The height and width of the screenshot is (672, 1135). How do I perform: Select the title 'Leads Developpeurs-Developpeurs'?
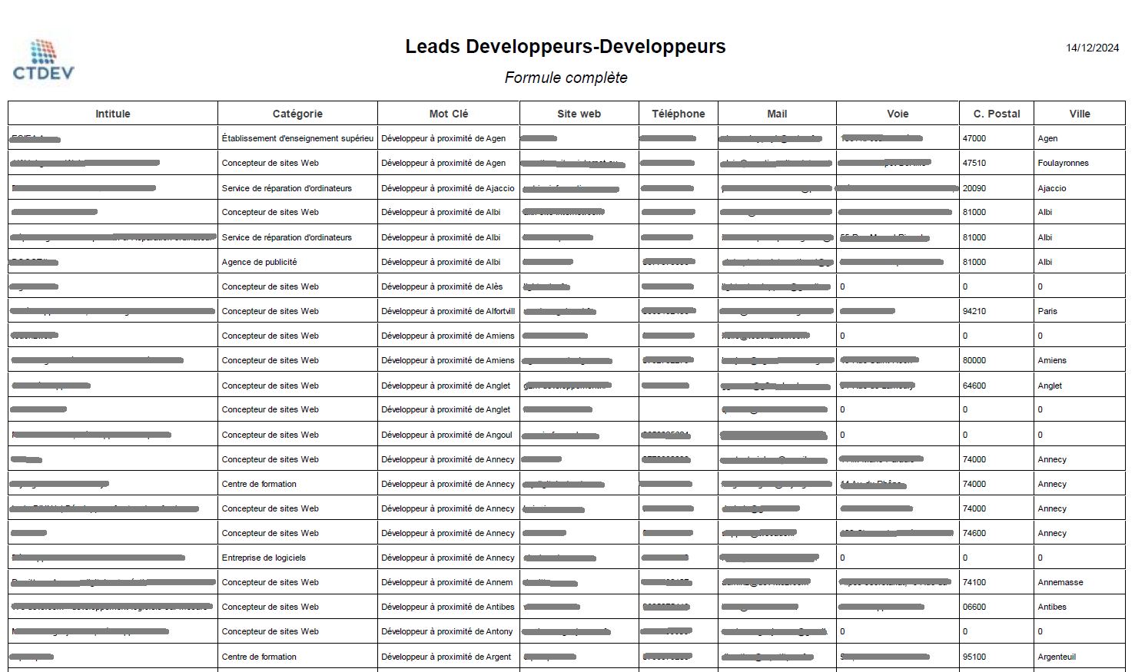[x=566, y=46]
